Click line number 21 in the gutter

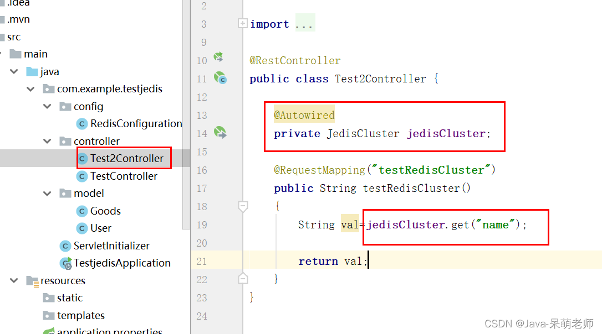click(x=202, y=261)
